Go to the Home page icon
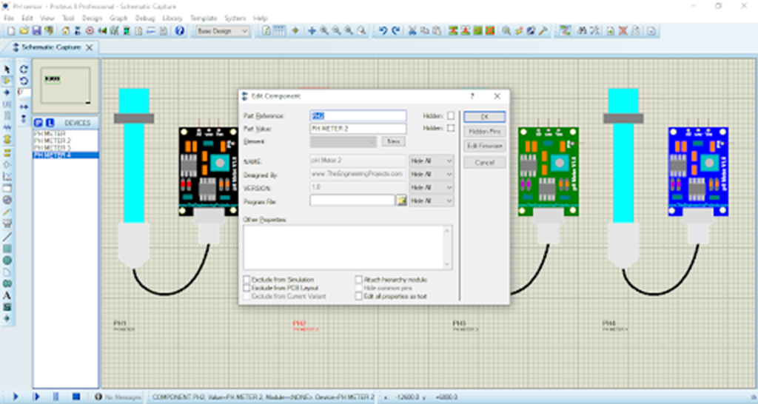This screenshot has height=404, width=758. tap(65, 31)
